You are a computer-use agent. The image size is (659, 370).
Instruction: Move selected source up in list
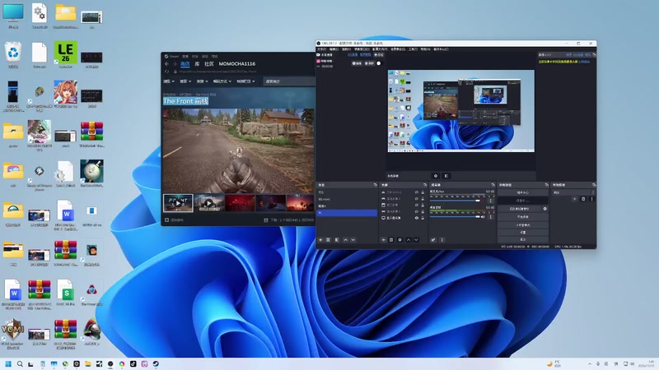[409, 239]
